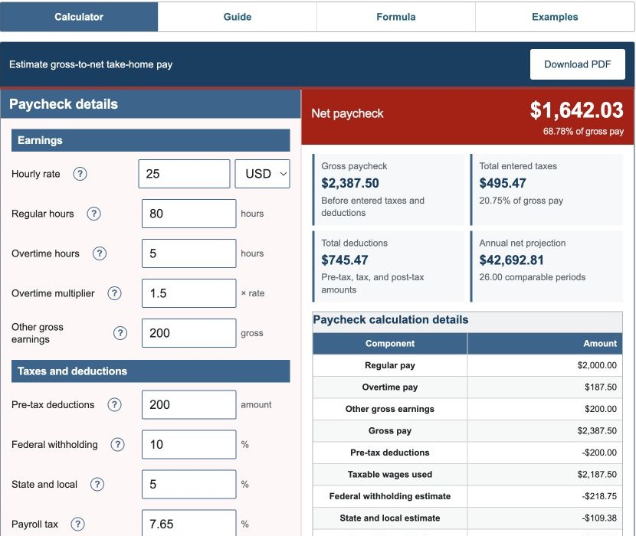636x536 pixels.
Task: Select the 68.78% of gross pay text
Action: (x=583, y=132)
